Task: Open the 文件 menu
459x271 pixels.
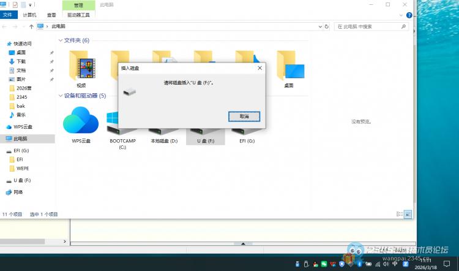Action: (8, 13)
